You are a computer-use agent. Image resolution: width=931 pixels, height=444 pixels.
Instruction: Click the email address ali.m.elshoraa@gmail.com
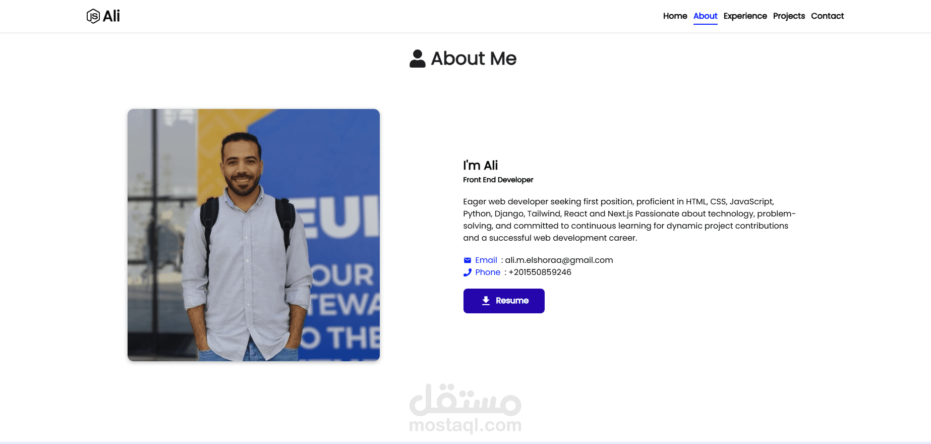click(559, 260)
